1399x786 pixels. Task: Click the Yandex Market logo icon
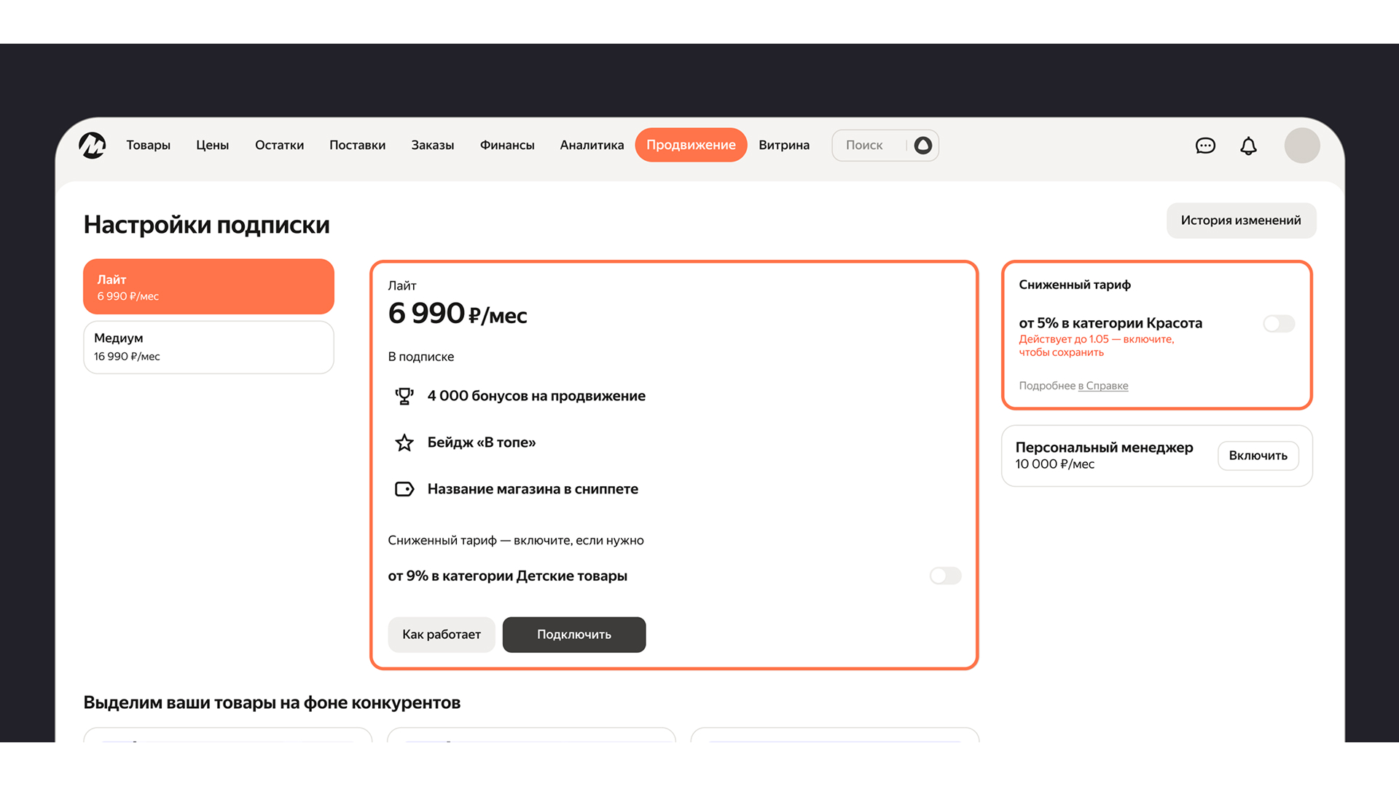93,146
